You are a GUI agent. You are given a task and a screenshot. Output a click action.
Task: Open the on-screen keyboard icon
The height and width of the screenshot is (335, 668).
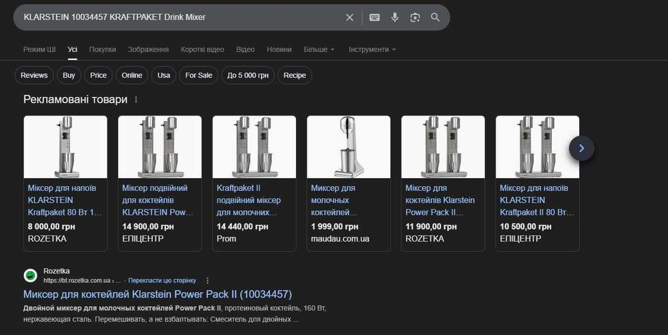click(x=375, y=17)
